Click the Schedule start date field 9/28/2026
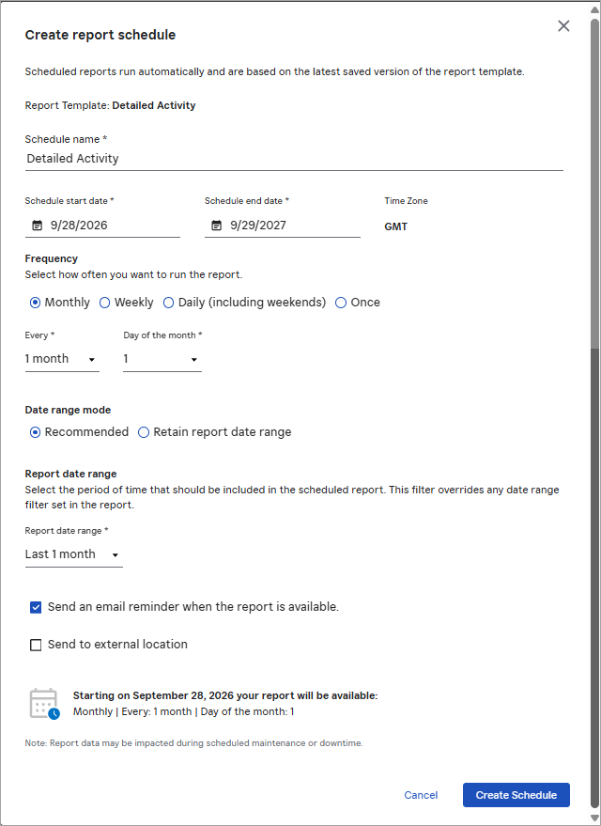 [x=102, y=226]
